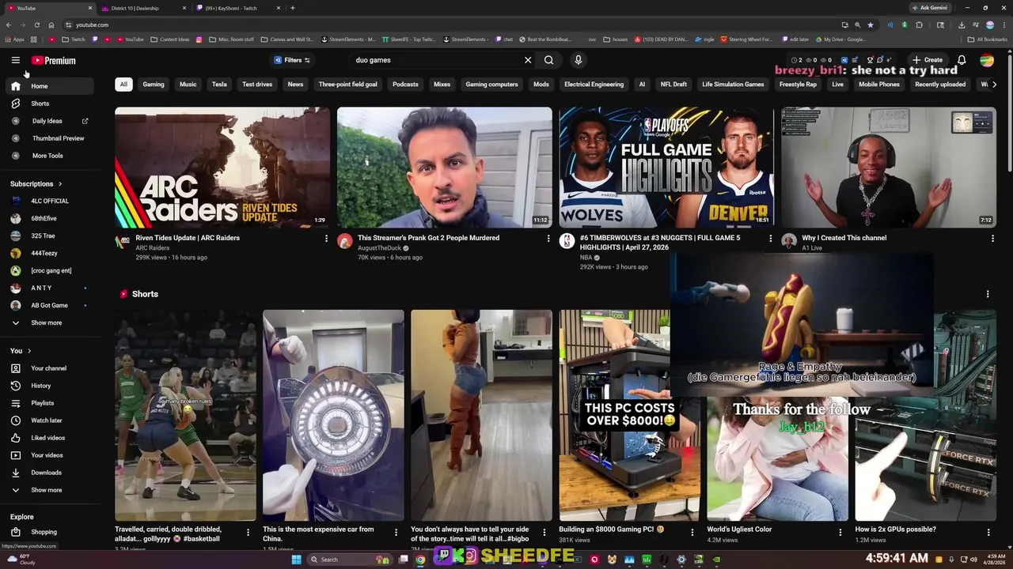This screenshot has height=569, width=1013.
Task: Open options menu for Riven Tides Update video
Action: click(x=326, y=239)
